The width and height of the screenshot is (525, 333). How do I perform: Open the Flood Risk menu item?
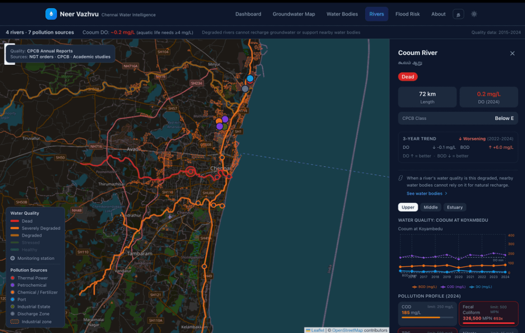click(x=408, y=14)
